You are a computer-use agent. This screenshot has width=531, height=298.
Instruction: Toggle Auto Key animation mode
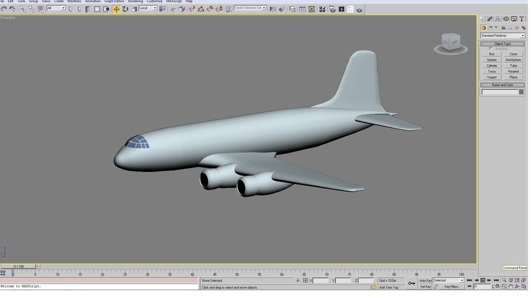pos(425,281)
